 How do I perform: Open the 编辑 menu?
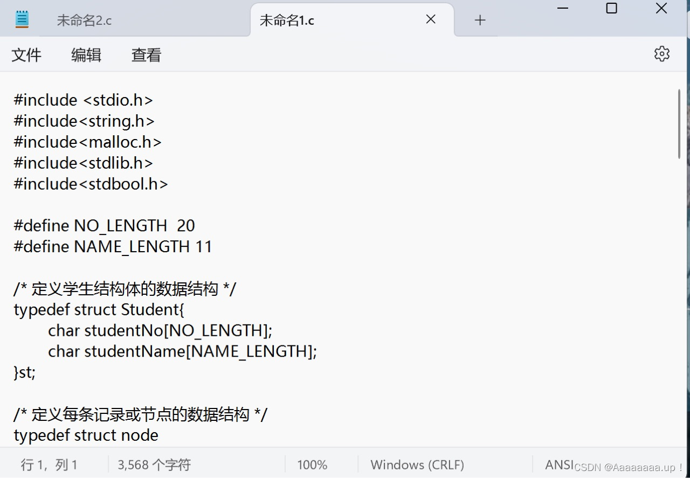tap(86, 55)
